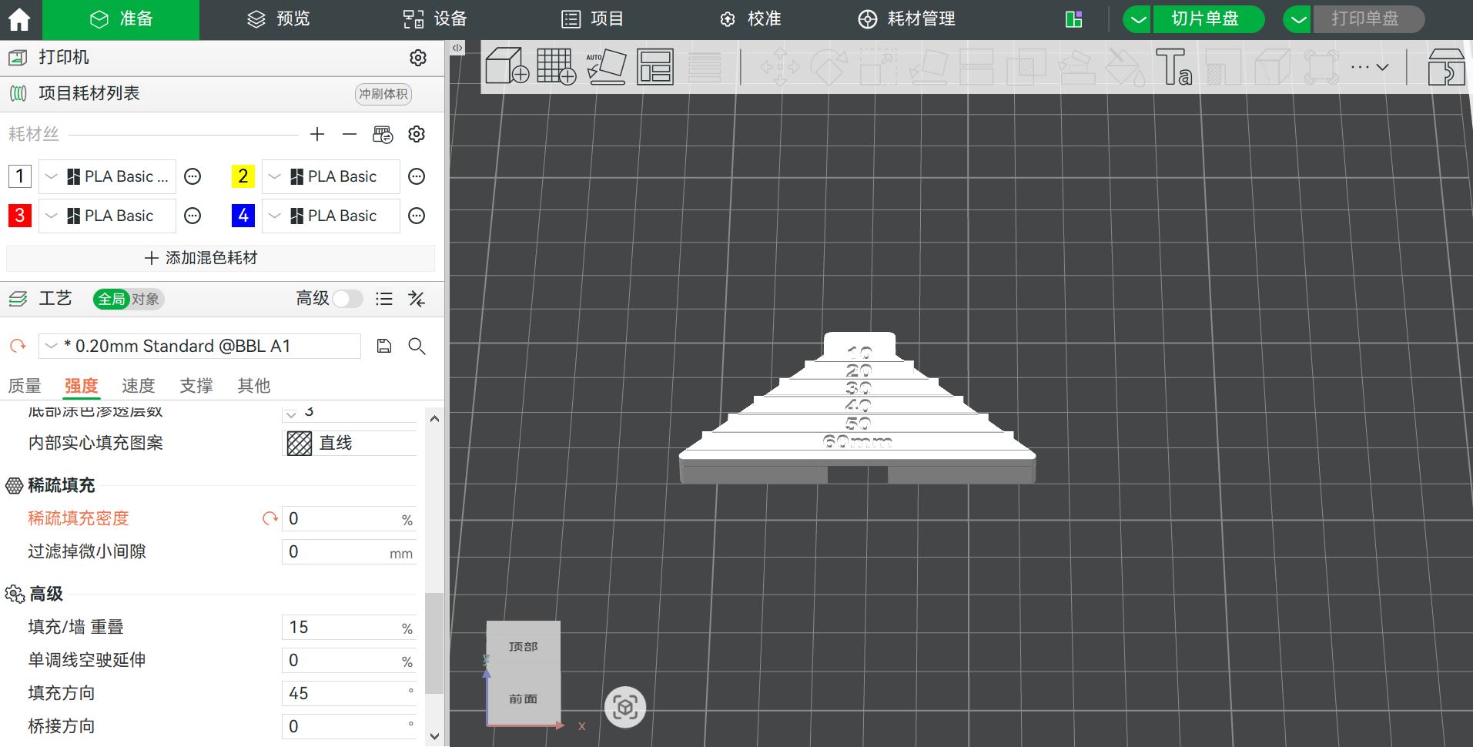Open the process settings list icon
Image resolution: width=1473 pixels, height=747 pixels.
tap(384, 299)
